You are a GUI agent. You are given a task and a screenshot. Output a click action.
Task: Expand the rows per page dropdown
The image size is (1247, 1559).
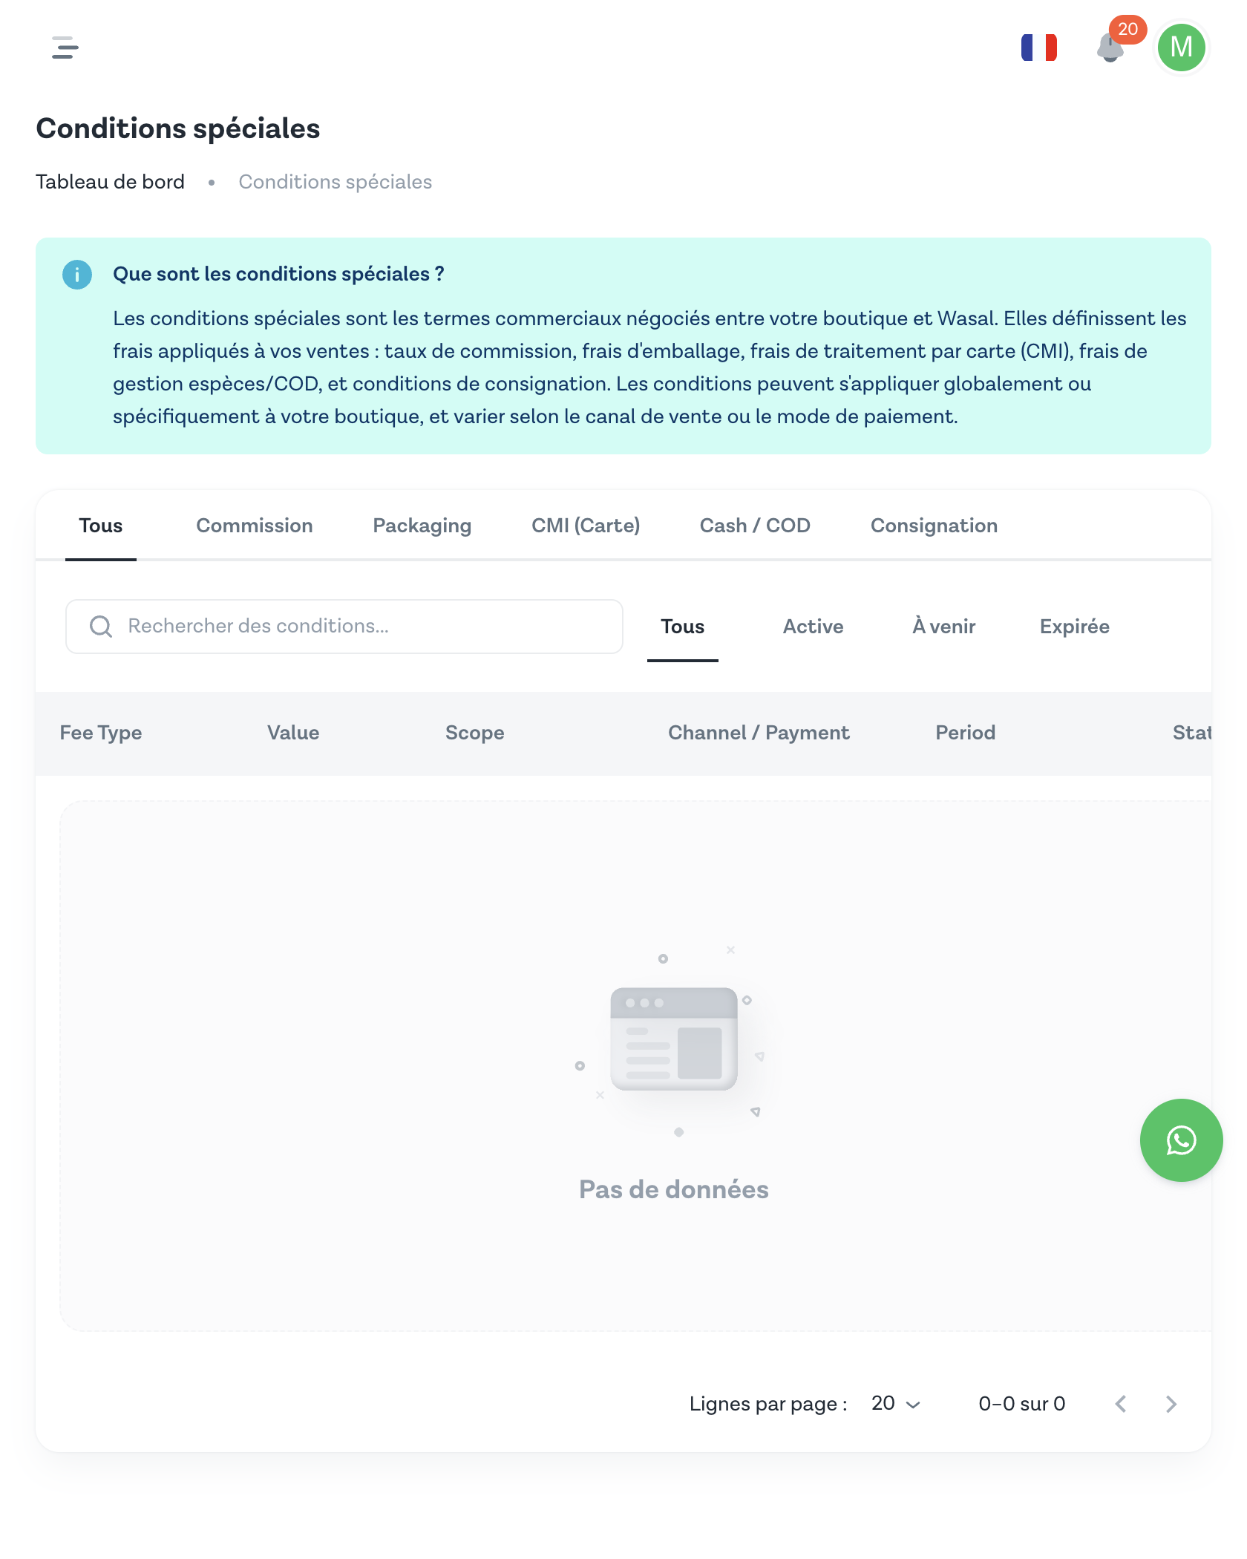click(x=896, y=1404)
